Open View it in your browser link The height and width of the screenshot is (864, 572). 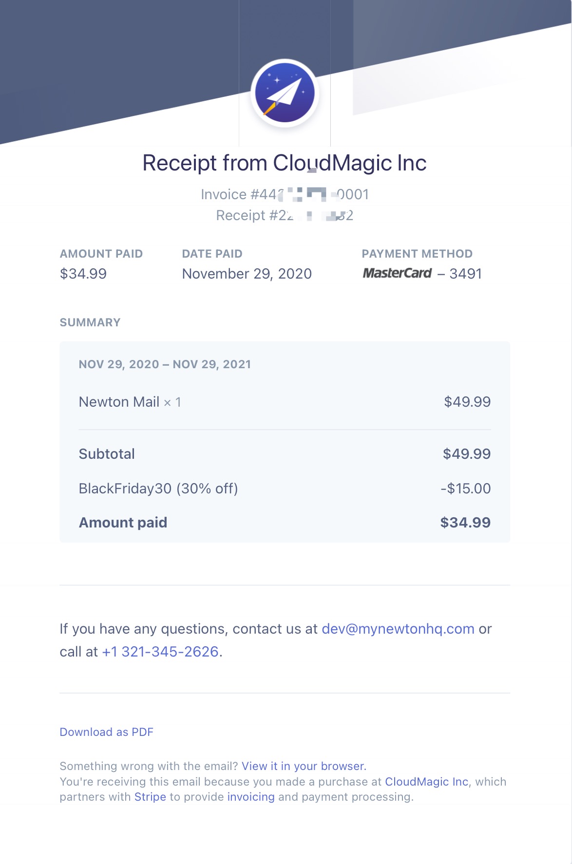click(304, 766)
